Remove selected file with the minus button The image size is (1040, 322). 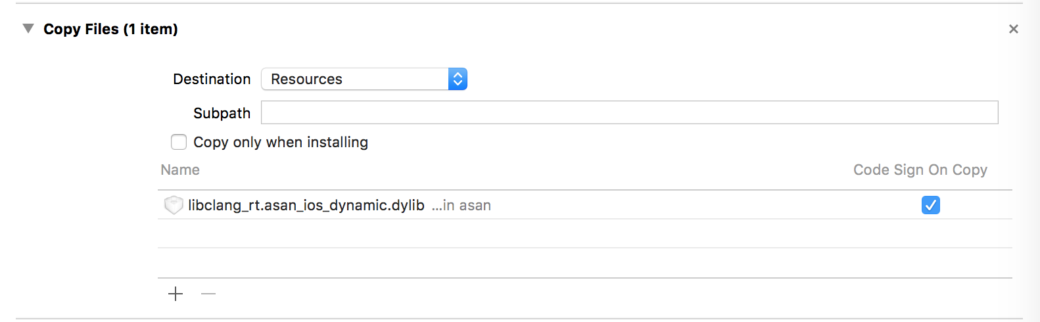pyautogui.click(x=208, y=294)
